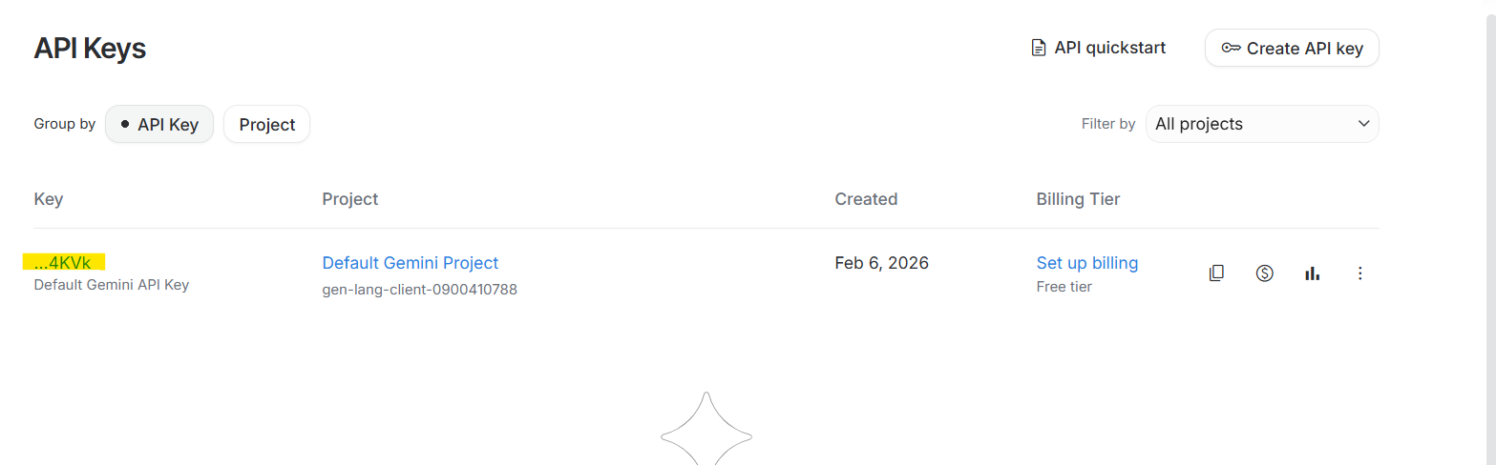Screen dimensions: 1496x465
Task: Open the highlighted ...4KVk key details
Action: [63, 263]
